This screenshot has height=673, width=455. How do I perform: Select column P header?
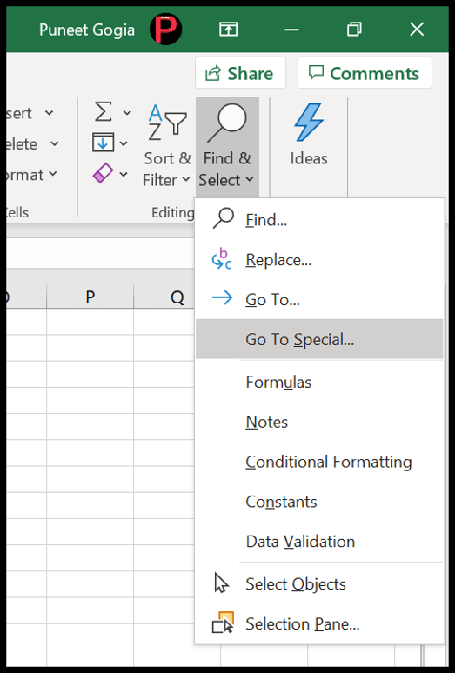point(90,297)
